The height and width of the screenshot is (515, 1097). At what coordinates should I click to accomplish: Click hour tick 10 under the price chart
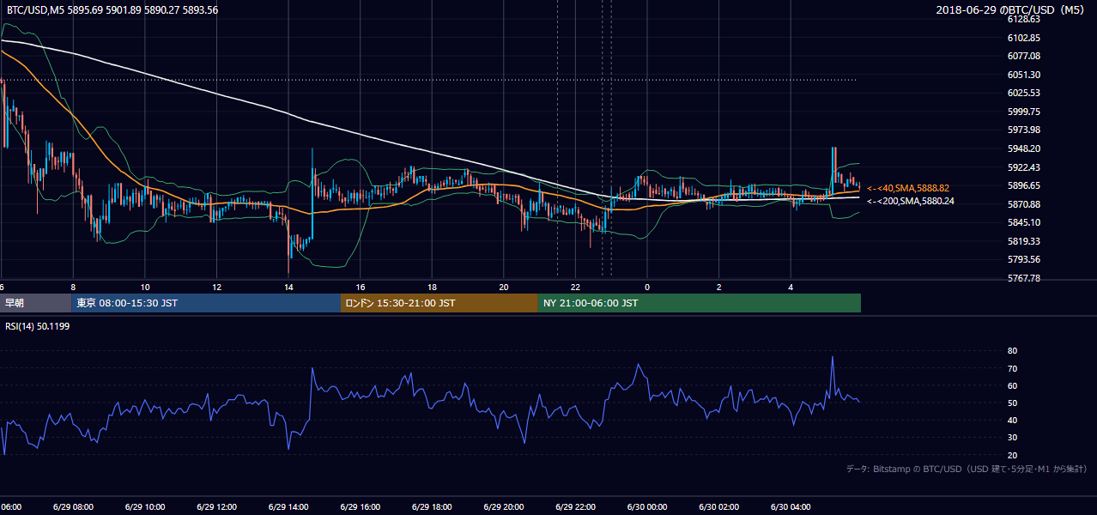click(x=145, y=288)
